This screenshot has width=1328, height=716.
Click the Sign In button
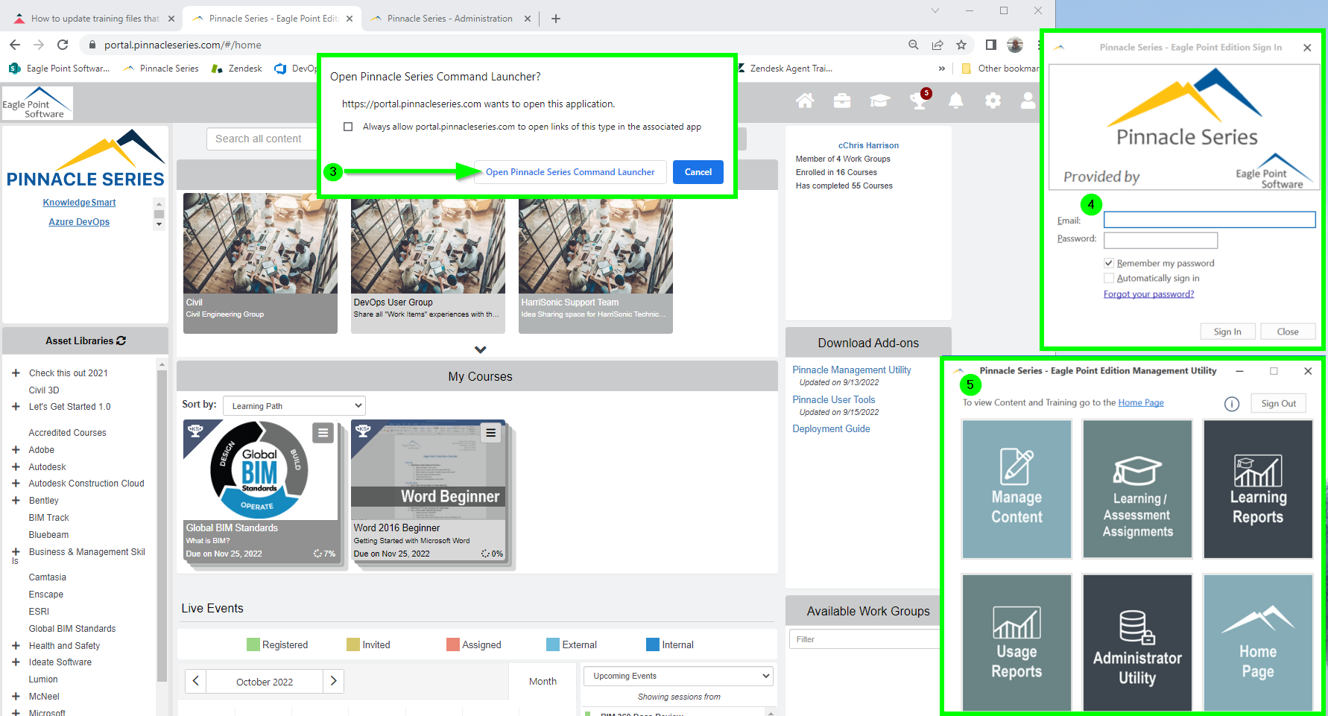click(1227, 332)
